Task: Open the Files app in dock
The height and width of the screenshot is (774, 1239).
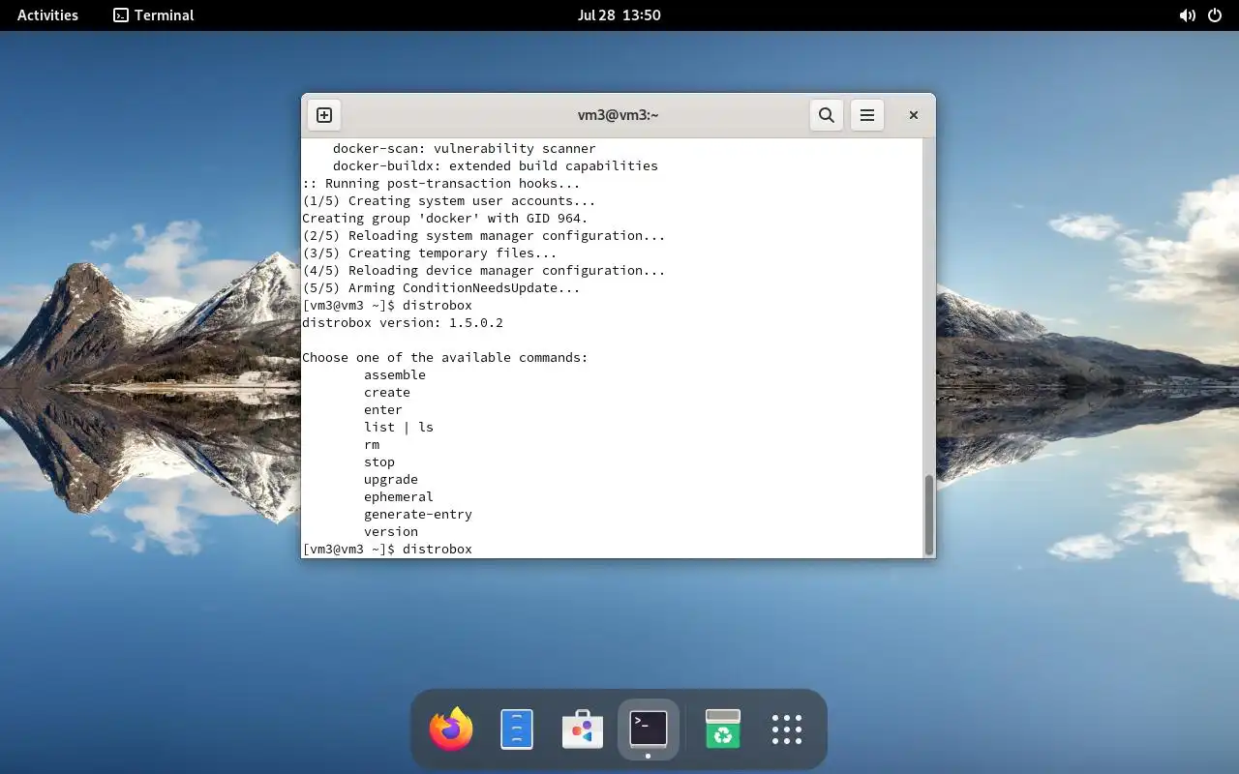Action: 517,729
